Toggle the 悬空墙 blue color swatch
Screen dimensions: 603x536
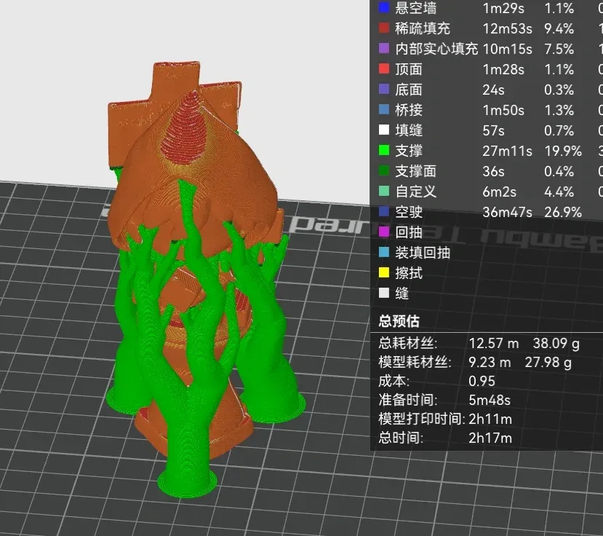pos(384,8)
